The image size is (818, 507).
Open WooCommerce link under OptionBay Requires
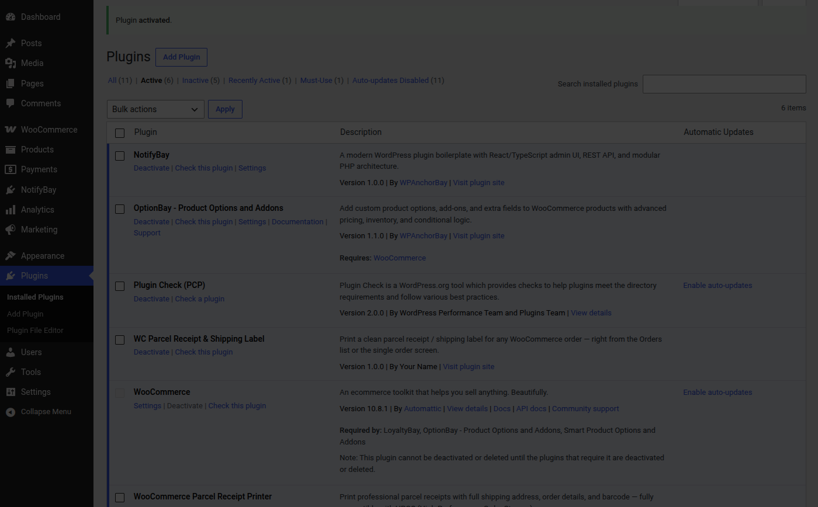point(400,258)
